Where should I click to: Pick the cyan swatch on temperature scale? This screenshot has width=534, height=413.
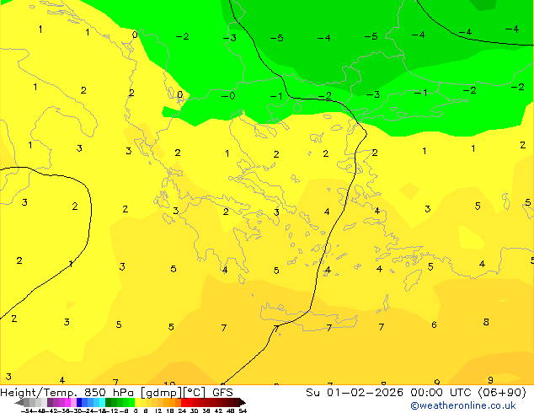pos(102,402)
